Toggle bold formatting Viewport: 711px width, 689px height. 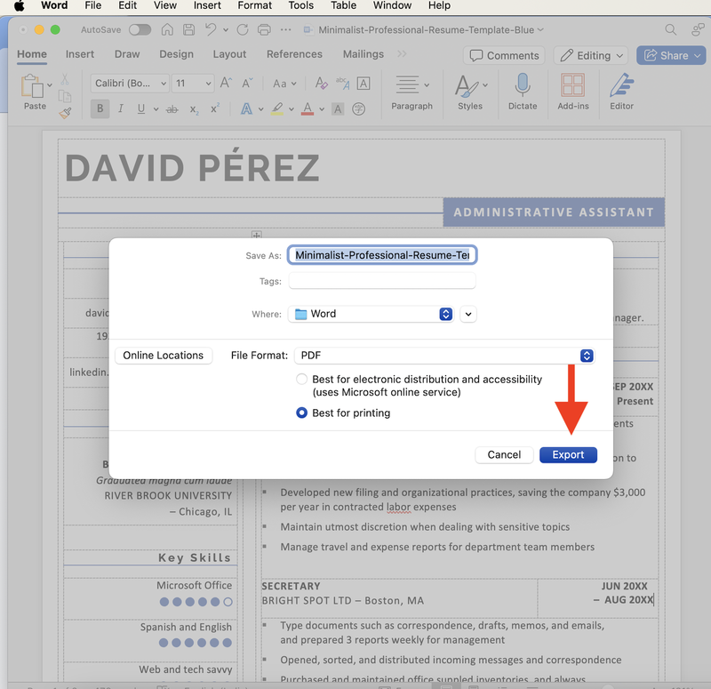point(100,108)
